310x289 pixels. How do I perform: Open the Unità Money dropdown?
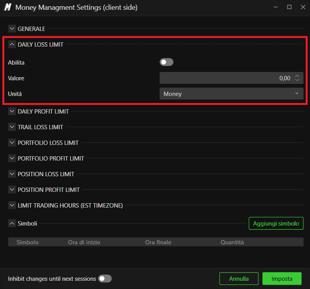tap(231, 94)
